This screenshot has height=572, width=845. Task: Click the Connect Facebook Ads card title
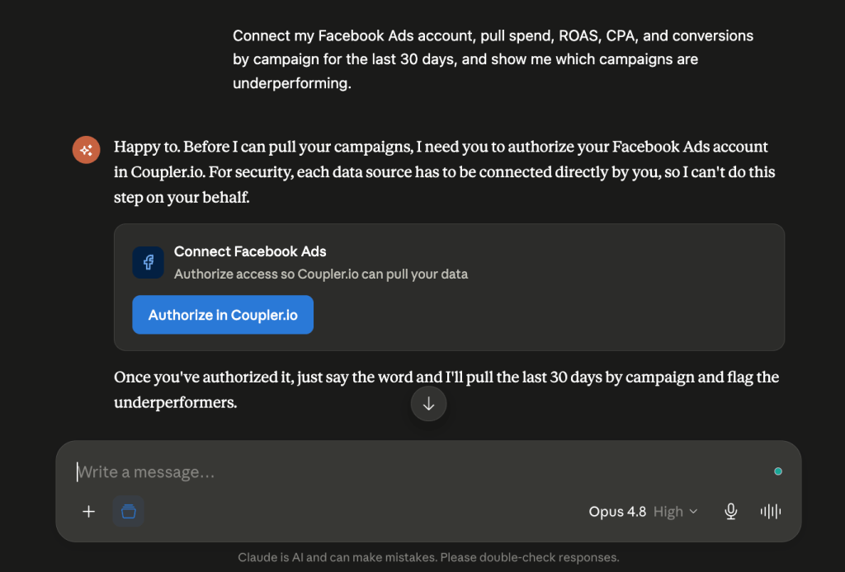pos(250,251)
